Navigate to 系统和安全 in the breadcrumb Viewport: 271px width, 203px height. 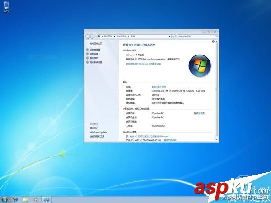coord(121,37)
